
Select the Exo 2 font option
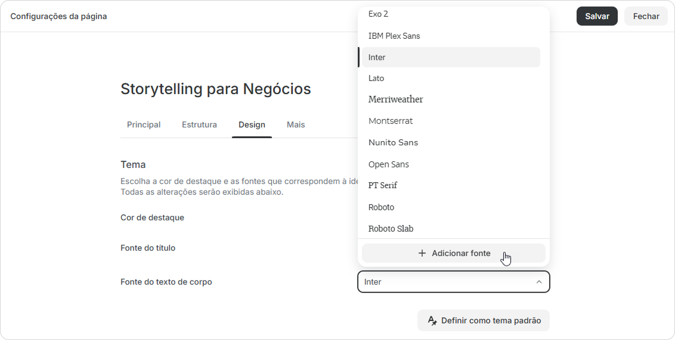(451, 14)
